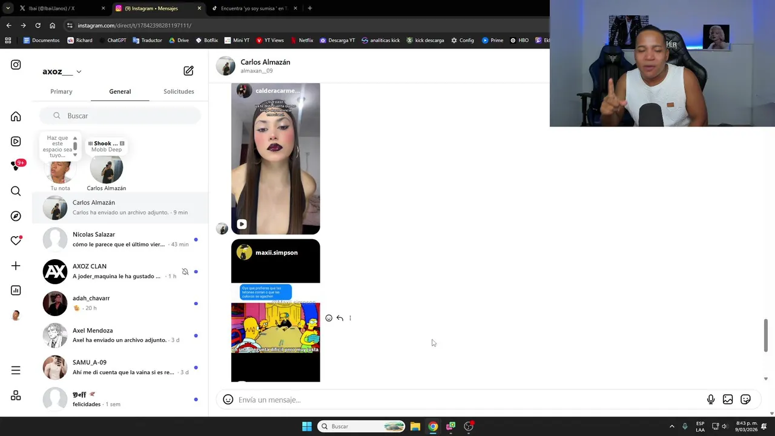Open the emoji picker in the message box
The width and height of the screenshot is (775, 436).
point(228,400)
